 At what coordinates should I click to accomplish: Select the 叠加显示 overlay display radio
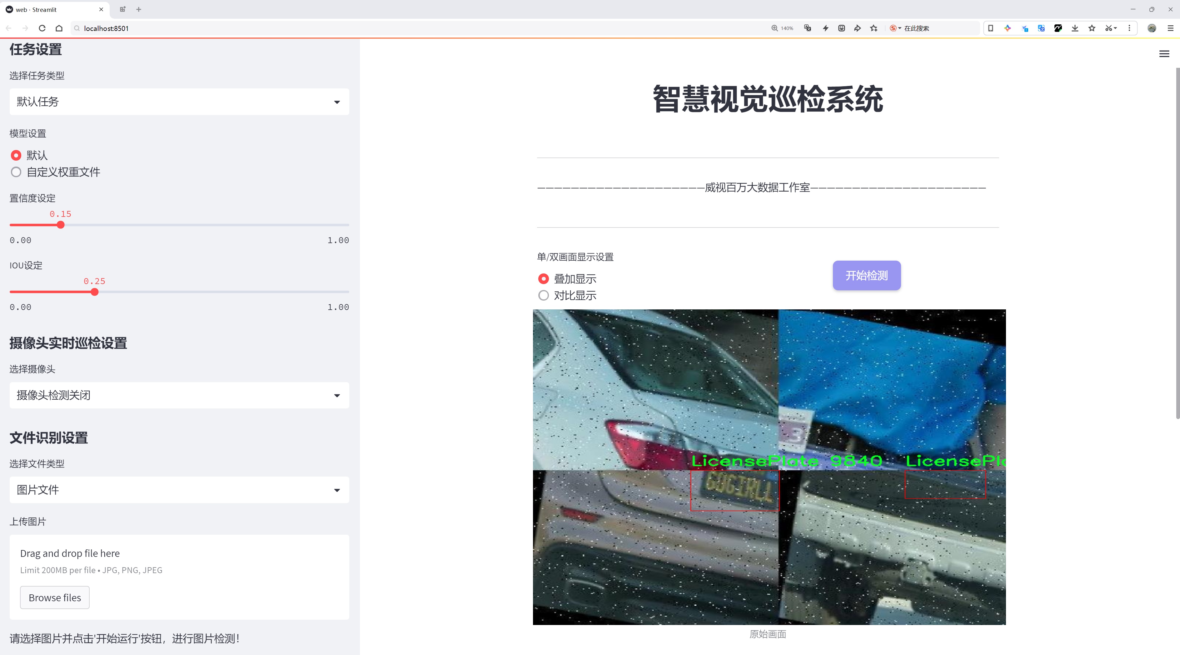(x=543, y=278)
